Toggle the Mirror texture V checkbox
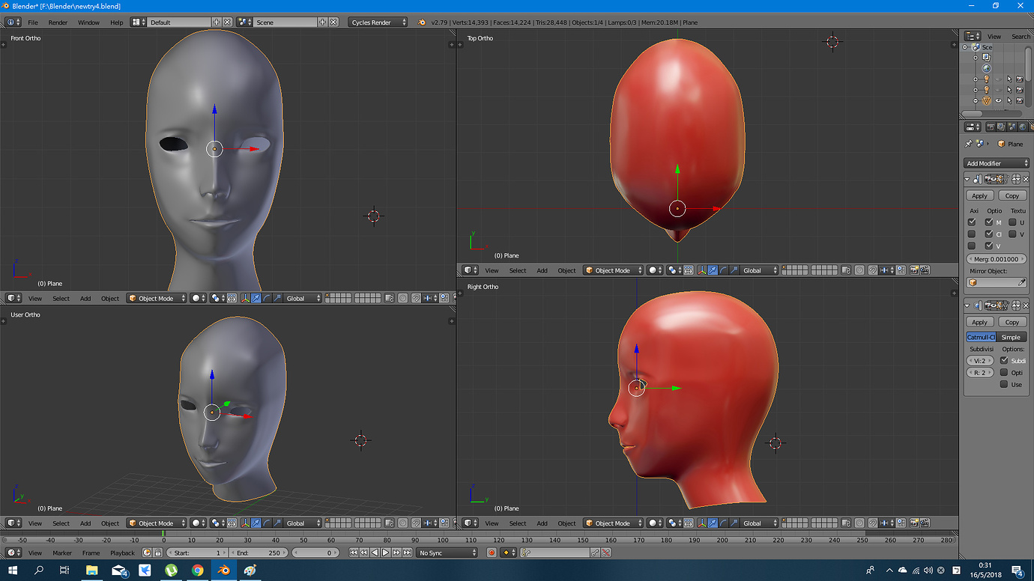The height and width of the screenshot is (581, 1034). point(1012,234)
